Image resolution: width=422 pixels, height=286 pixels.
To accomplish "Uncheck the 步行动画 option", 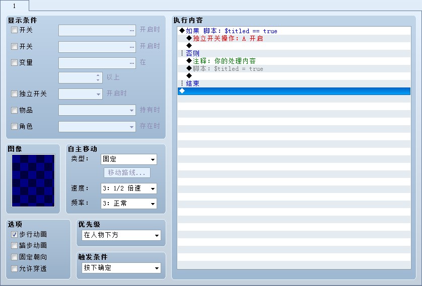I will click(x=14, y=234).
